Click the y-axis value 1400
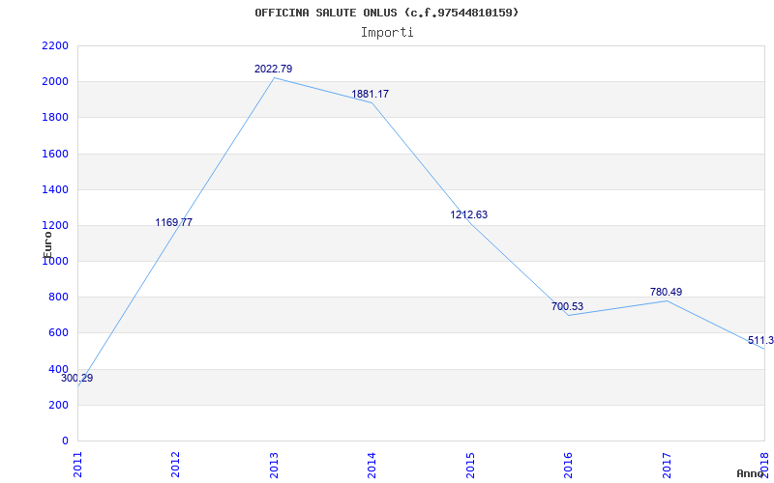This screenshot has height=483, width=774. click(x=55, y=189)
